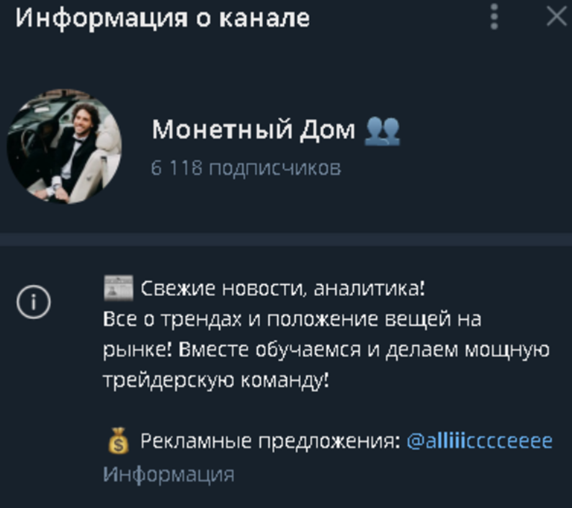Click the two-people emoji after the channel name
Viewport: 572px width, 508px height.
pyautogui.click(x=382, y=131)
